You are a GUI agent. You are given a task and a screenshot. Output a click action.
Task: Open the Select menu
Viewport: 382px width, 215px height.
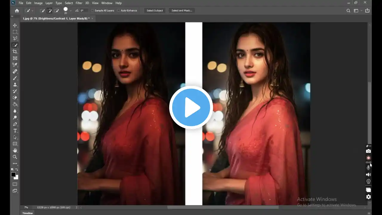tap(69, 3)
